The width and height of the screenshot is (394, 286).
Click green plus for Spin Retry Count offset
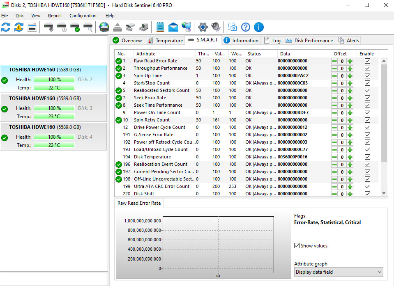[350, 120]
